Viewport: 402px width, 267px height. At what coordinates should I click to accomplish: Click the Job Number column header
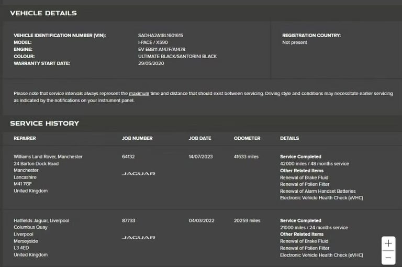[x=137, y=138]
